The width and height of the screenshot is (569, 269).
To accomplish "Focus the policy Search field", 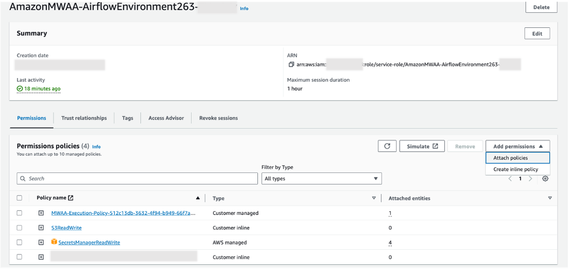I will pos(137,179).
